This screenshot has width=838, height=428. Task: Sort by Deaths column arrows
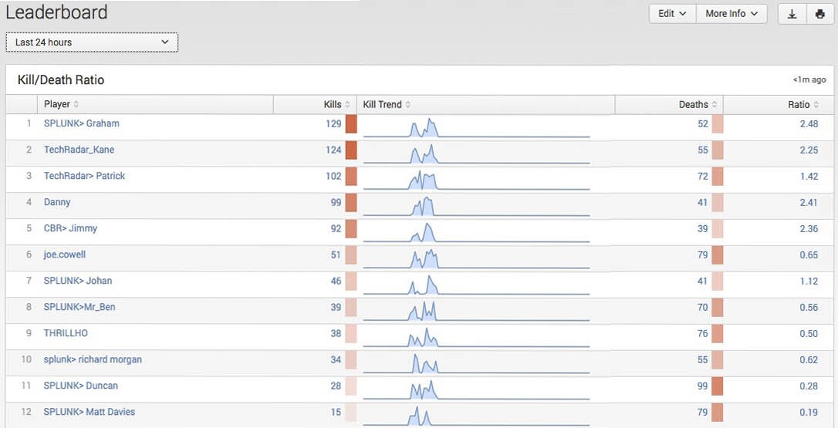tap(715, 104)
